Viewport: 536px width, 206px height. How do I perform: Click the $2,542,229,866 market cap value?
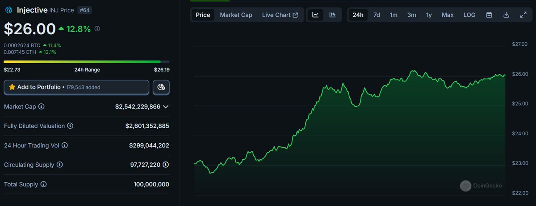tap(138, 107)
